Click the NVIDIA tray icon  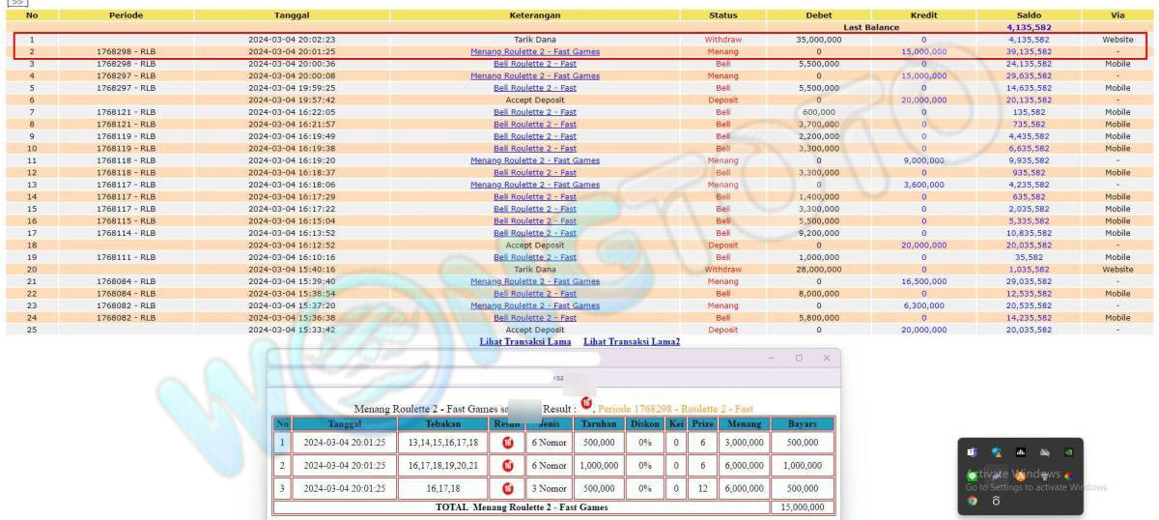(1068, 451)
